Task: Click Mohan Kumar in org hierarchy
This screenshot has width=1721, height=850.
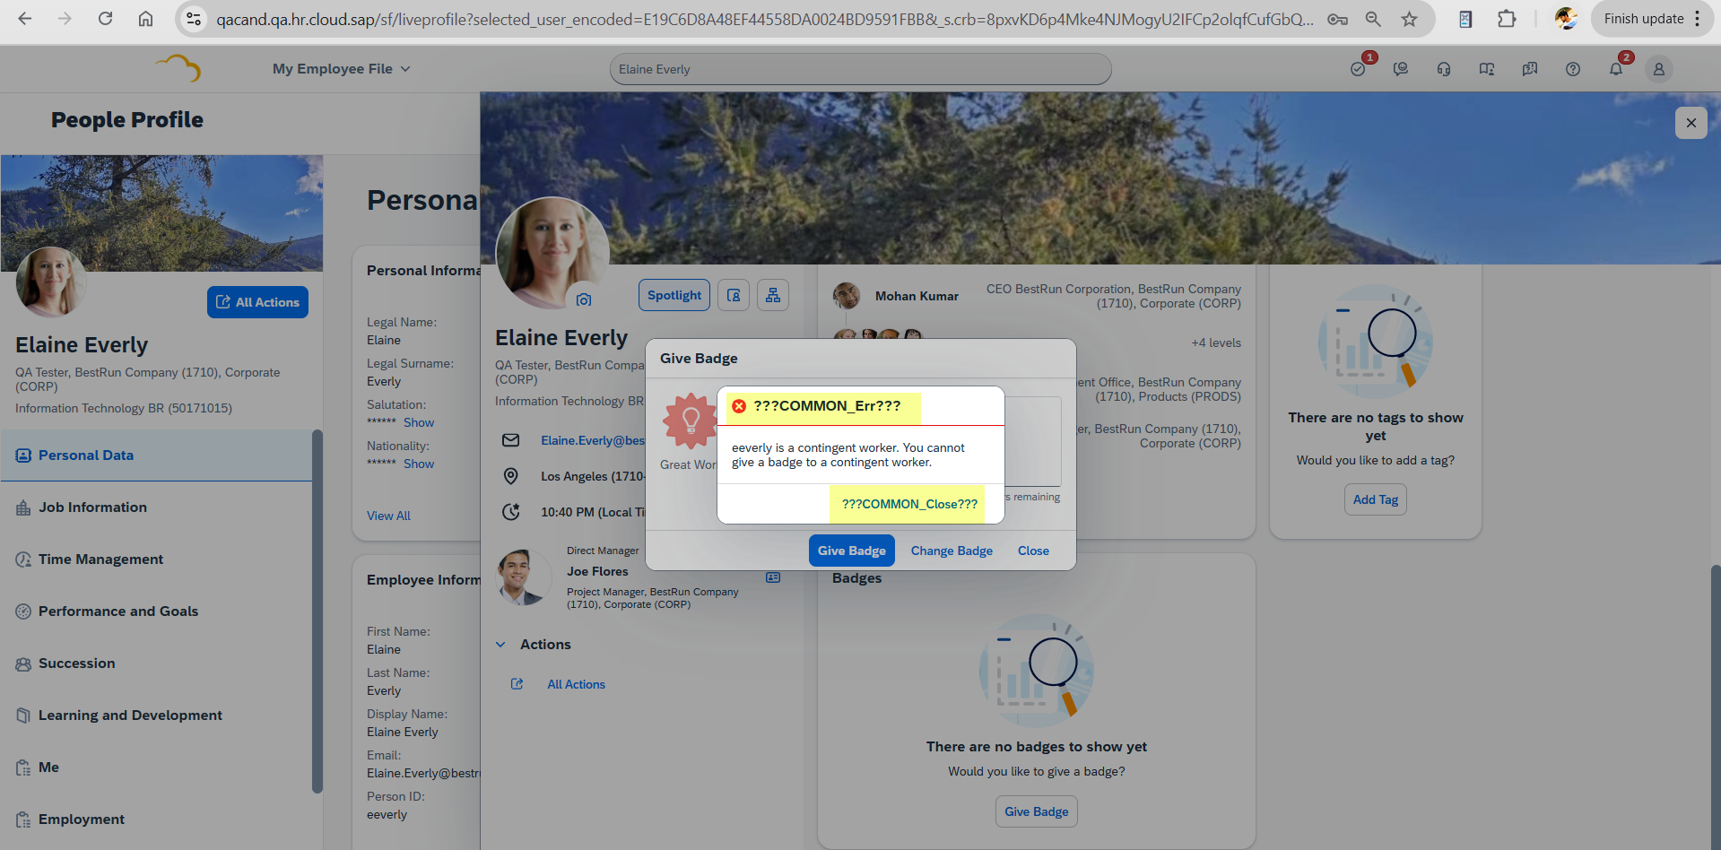Action: pos(917,296)
